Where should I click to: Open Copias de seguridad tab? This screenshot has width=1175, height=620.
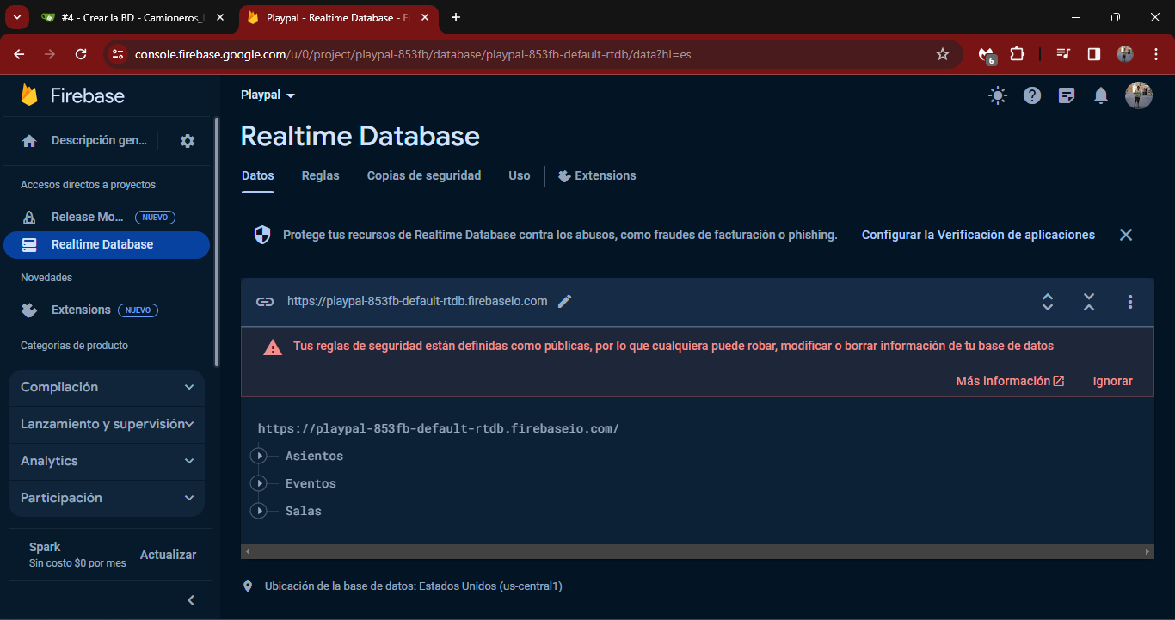click(x=424, y=176)
